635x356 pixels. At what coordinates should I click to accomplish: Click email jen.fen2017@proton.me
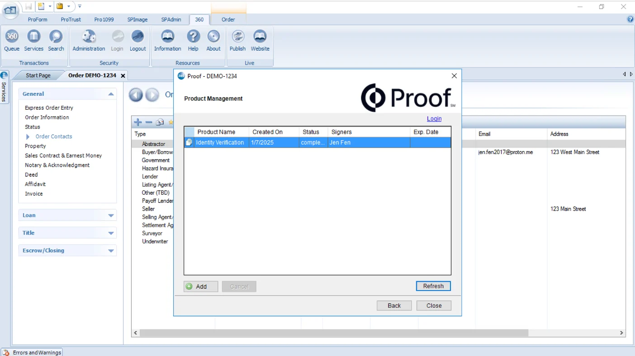tap(506, 152)
